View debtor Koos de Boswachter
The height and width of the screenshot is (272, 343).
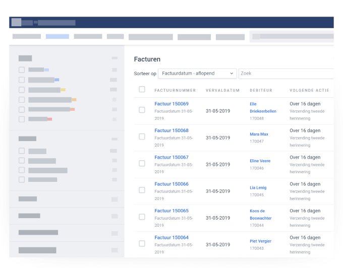coord(261,214)
